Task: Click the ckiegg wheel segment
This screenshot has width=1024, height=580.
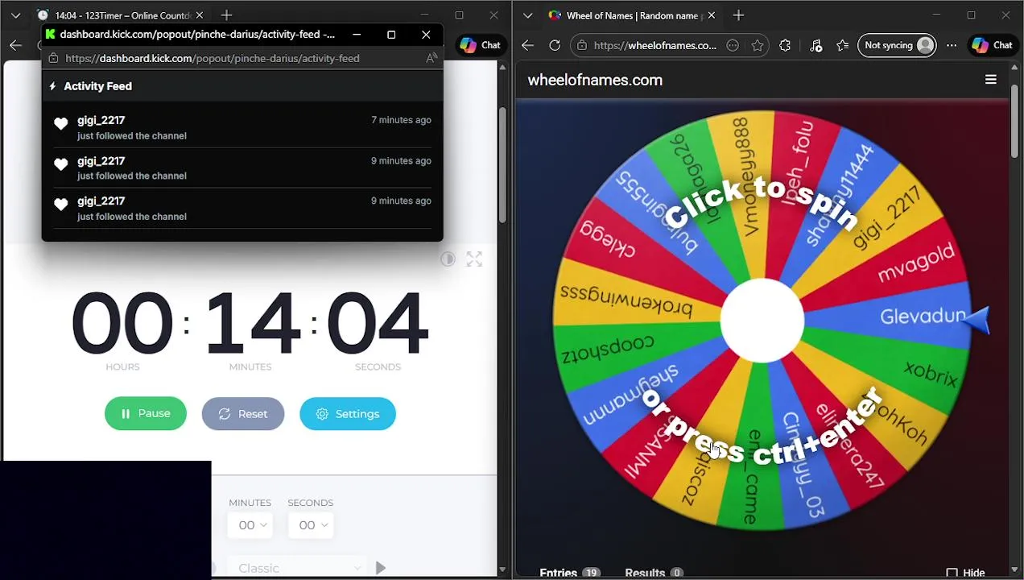Action: [608, 240]
